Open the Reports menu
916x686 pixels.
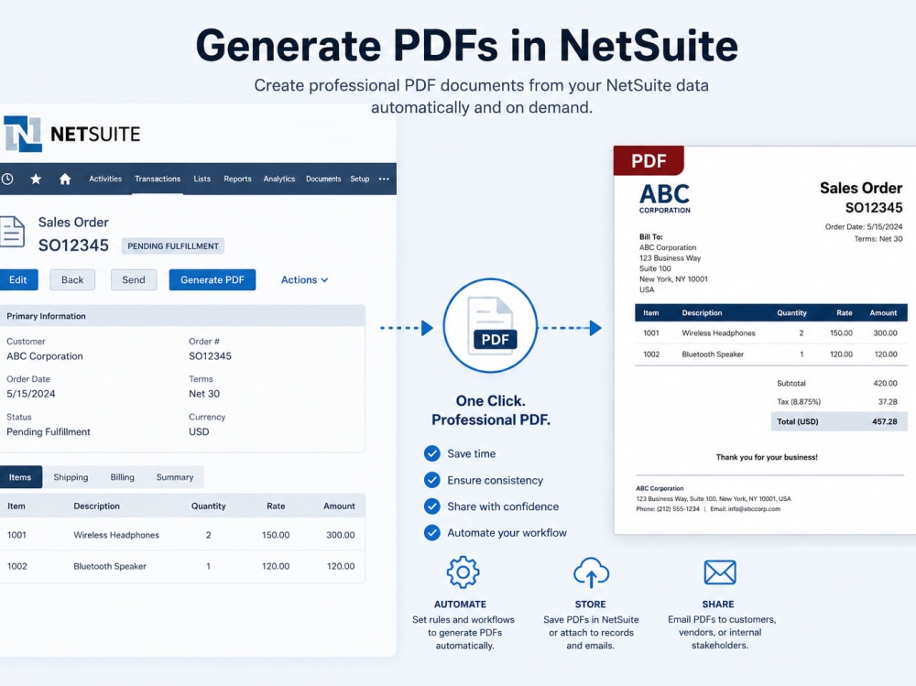tap(237, 179)
